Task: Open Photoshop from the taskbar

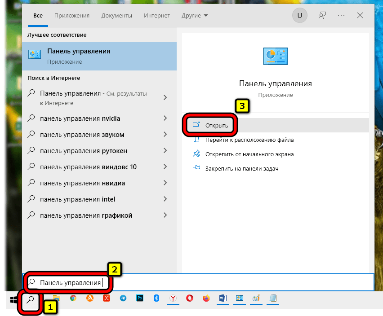Action: click(x=140, y=298)
